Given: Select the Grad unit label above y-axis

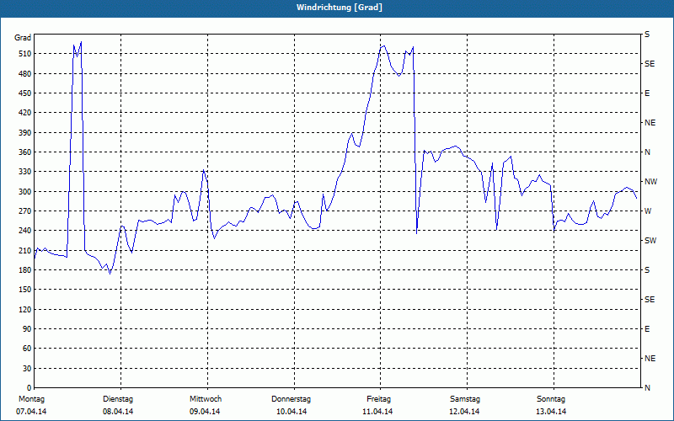Looking at the screenshot, I should (23, 38).
